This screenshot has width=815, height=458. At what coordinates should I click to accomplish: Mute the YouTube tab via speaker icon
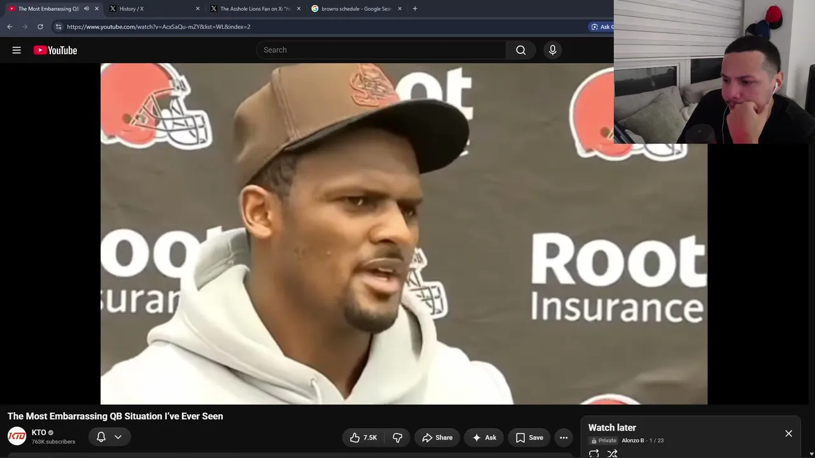[87, 9]
